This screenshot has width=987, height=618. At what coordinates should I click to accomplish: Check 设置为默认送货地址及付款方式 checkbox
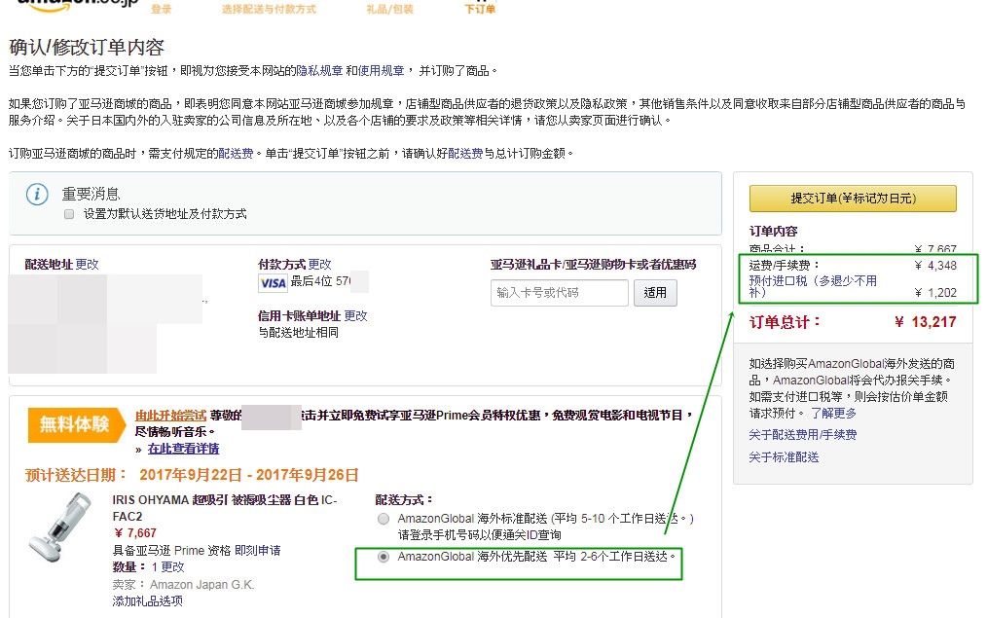68,215
